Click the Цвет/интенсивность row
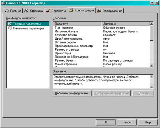 (102, 39)
